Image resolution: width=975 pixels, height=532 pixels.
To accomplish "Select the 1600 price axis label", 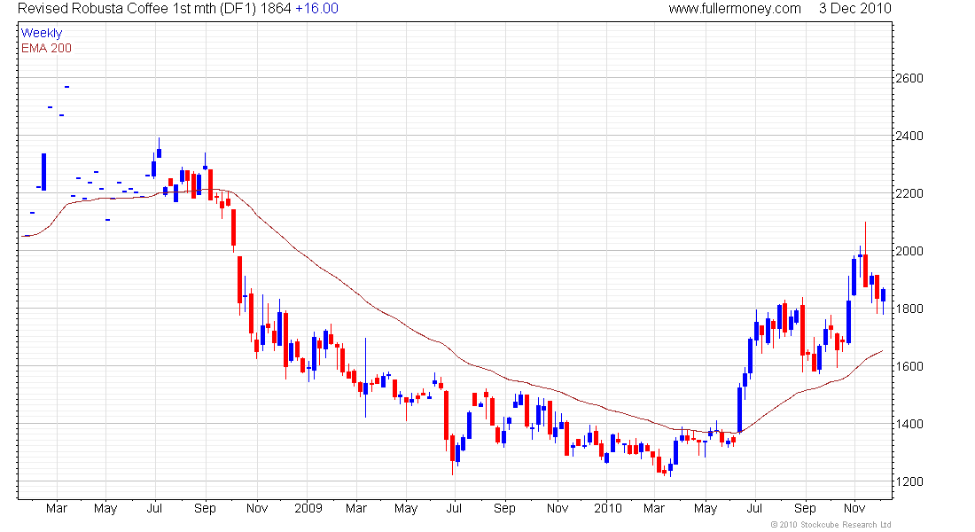I will click(909, 366).
